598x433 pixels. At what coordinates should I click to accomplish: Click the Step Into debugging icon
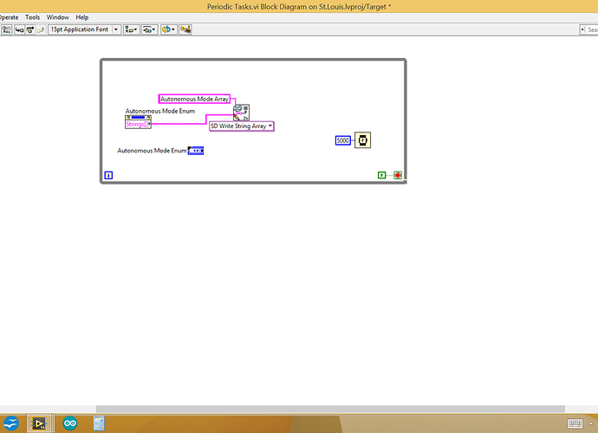(x=19, y=29)
